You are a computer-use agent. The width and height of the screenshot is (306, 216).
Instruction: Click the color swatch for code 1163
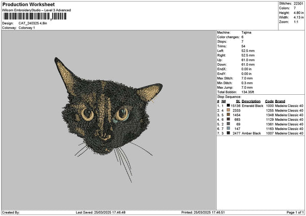(228, 128)
